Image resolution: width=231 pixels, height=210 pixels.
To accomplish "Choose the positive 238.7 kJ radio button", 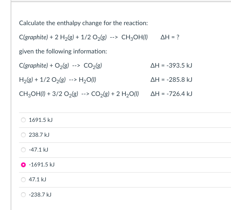I will (23, 135).
